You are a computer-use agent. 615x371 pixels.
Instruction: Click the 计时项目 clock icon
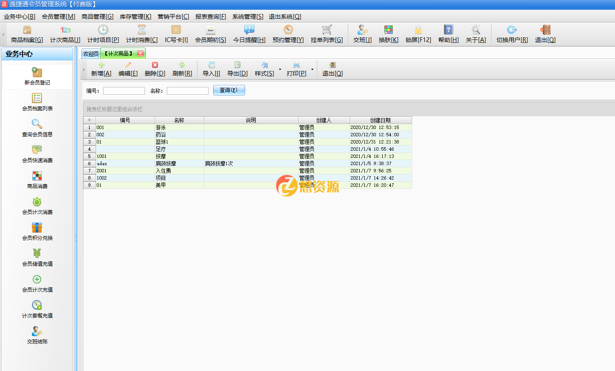click(x=103, y=30)
